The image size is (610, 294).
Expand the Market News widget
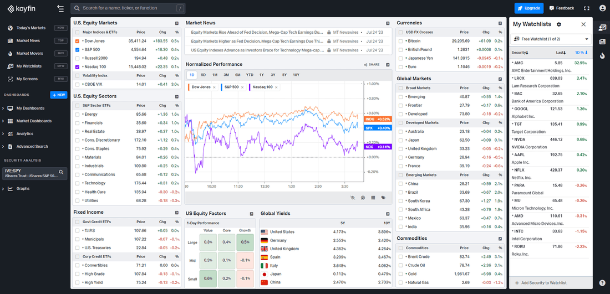[x=388, y=23]
